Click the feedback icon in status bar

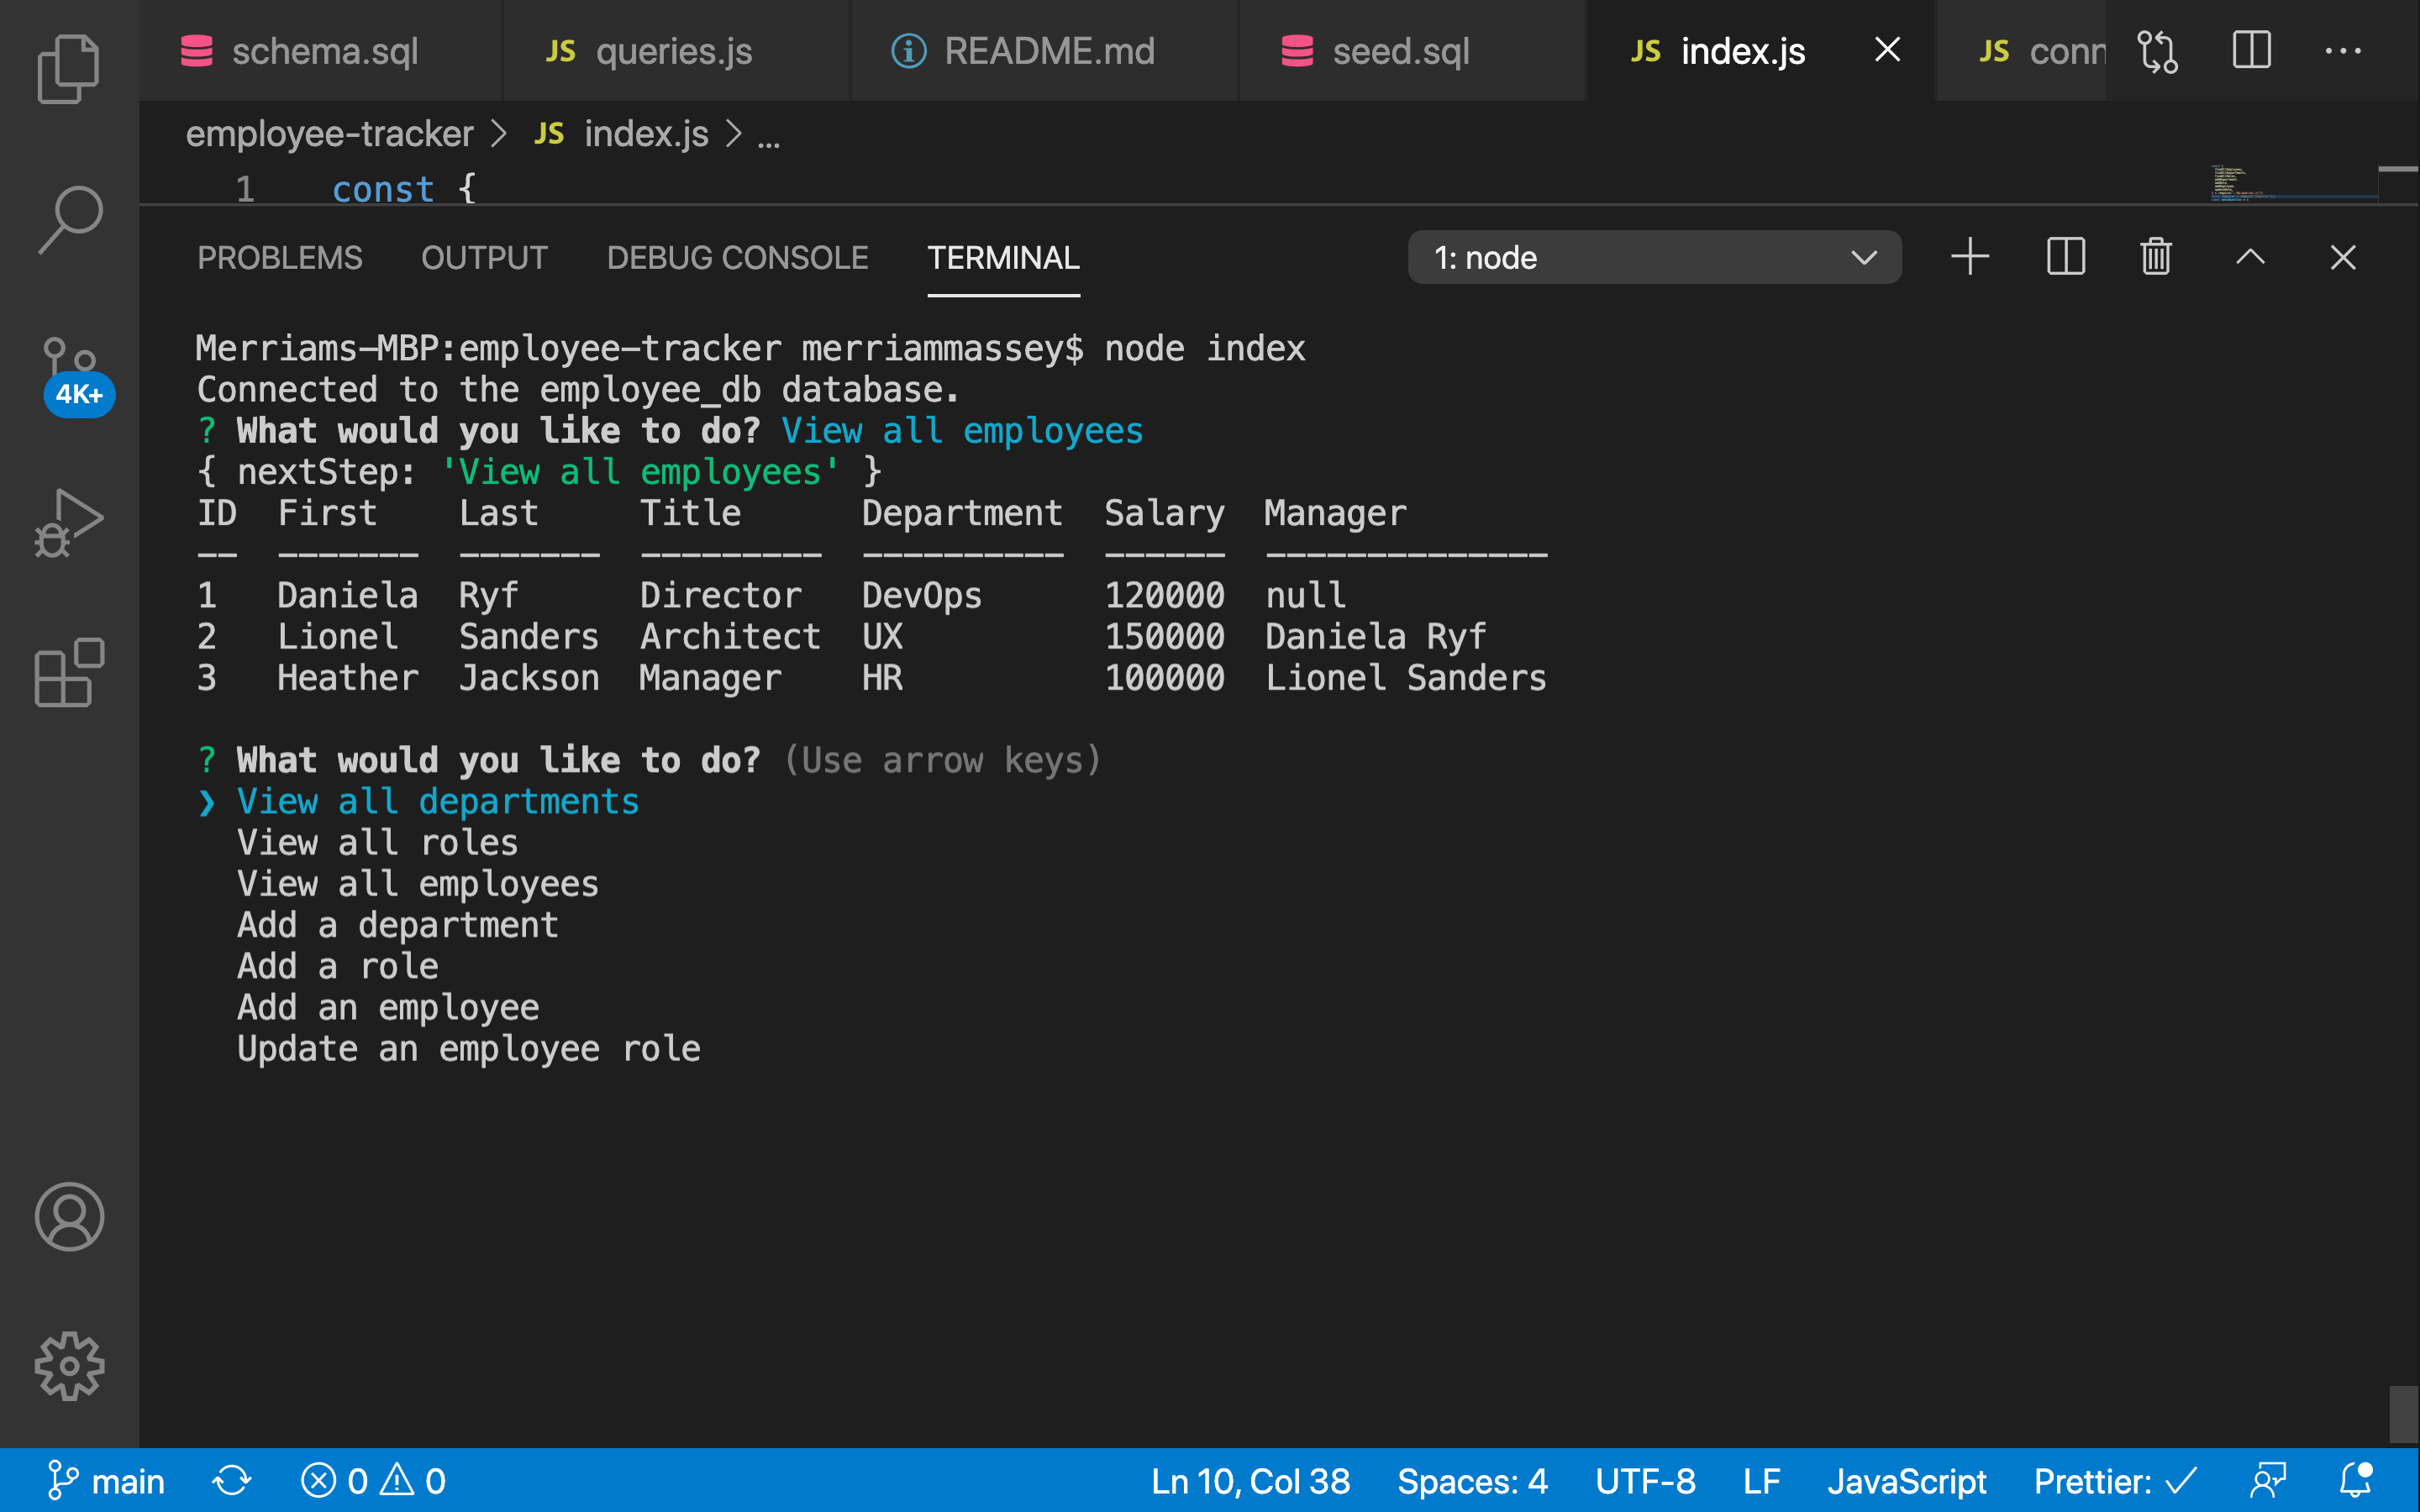(2268, 1480)
